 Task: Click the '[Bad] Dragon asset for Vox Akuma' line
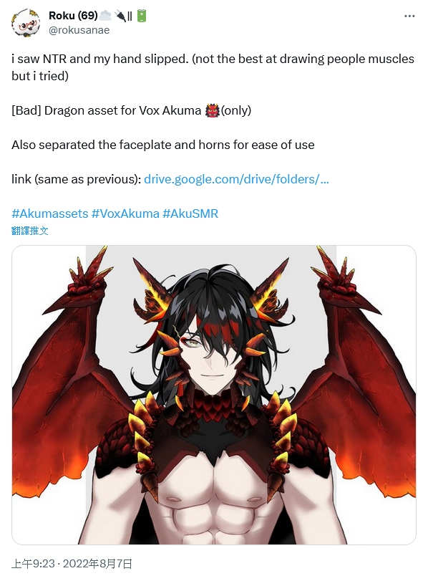coord(106,110)
